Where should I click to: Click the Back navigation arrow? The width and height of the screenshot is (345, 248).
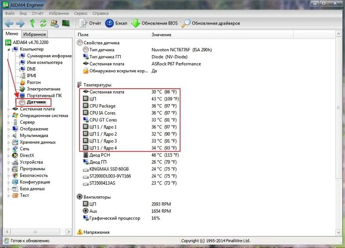pos(9,23)
